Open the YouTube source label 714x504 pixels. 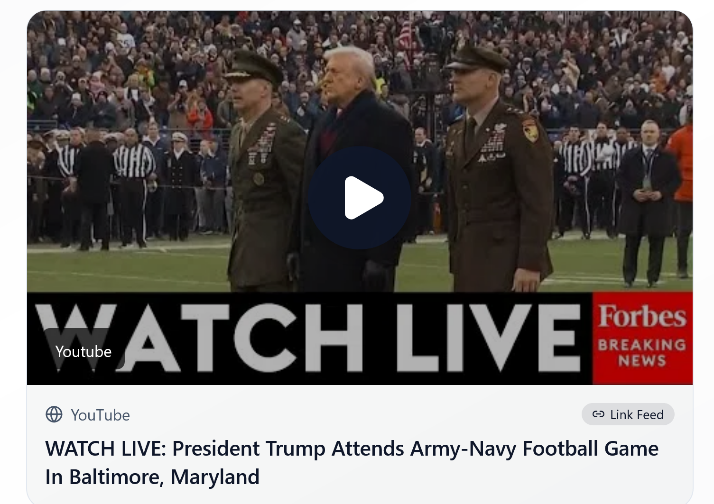[x=100, y=415]
